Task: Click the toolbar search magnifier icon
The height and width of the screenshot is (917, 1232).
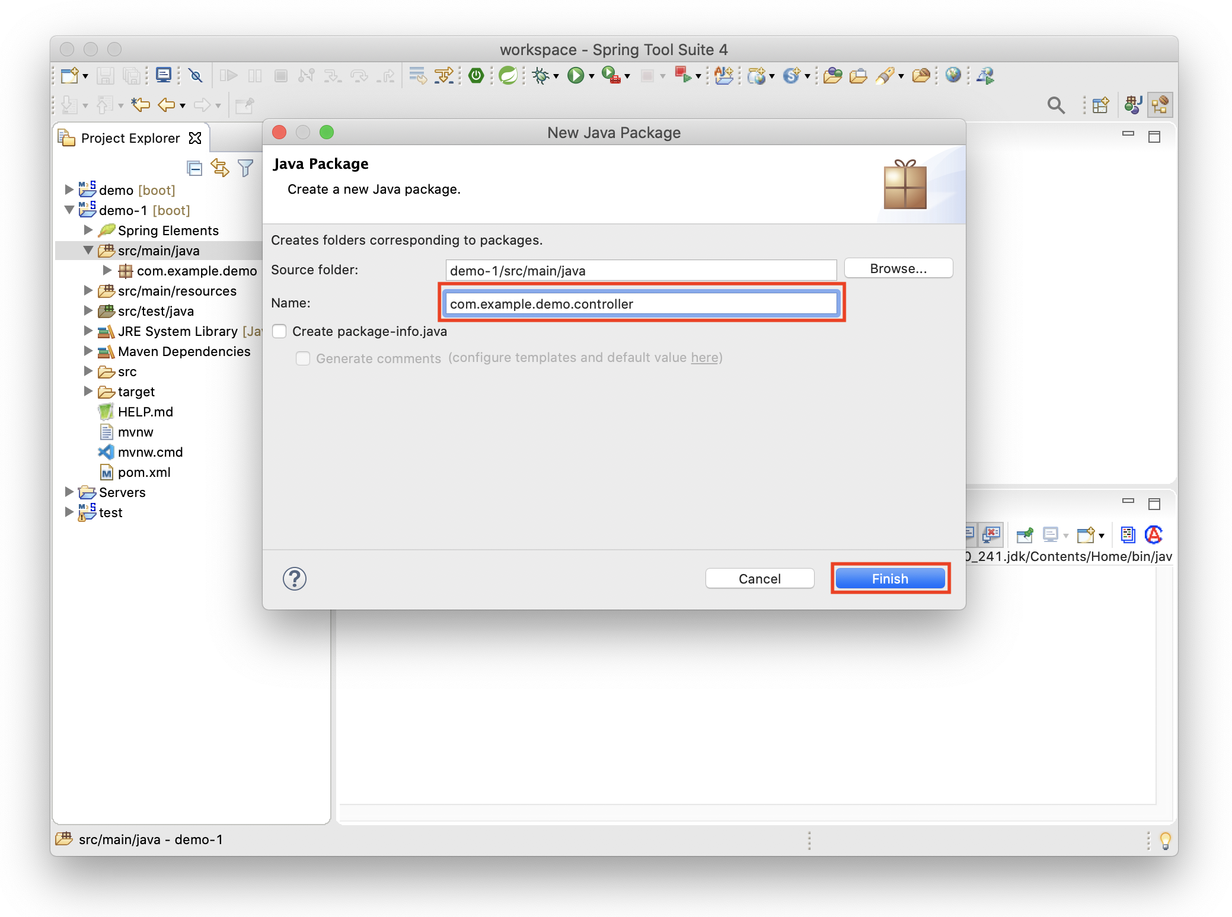Action: coord(1055,105)
